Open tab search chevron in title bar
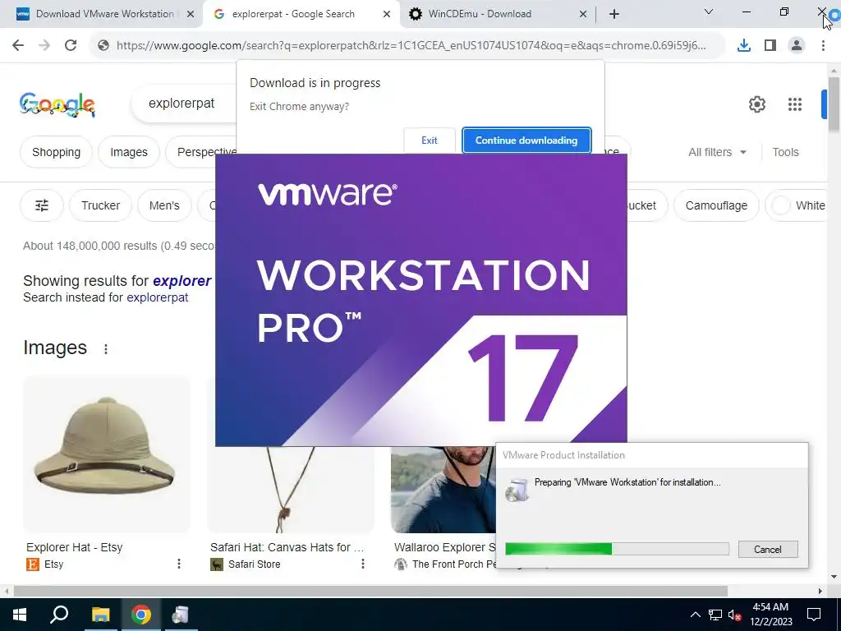 (x=709, y=12)
